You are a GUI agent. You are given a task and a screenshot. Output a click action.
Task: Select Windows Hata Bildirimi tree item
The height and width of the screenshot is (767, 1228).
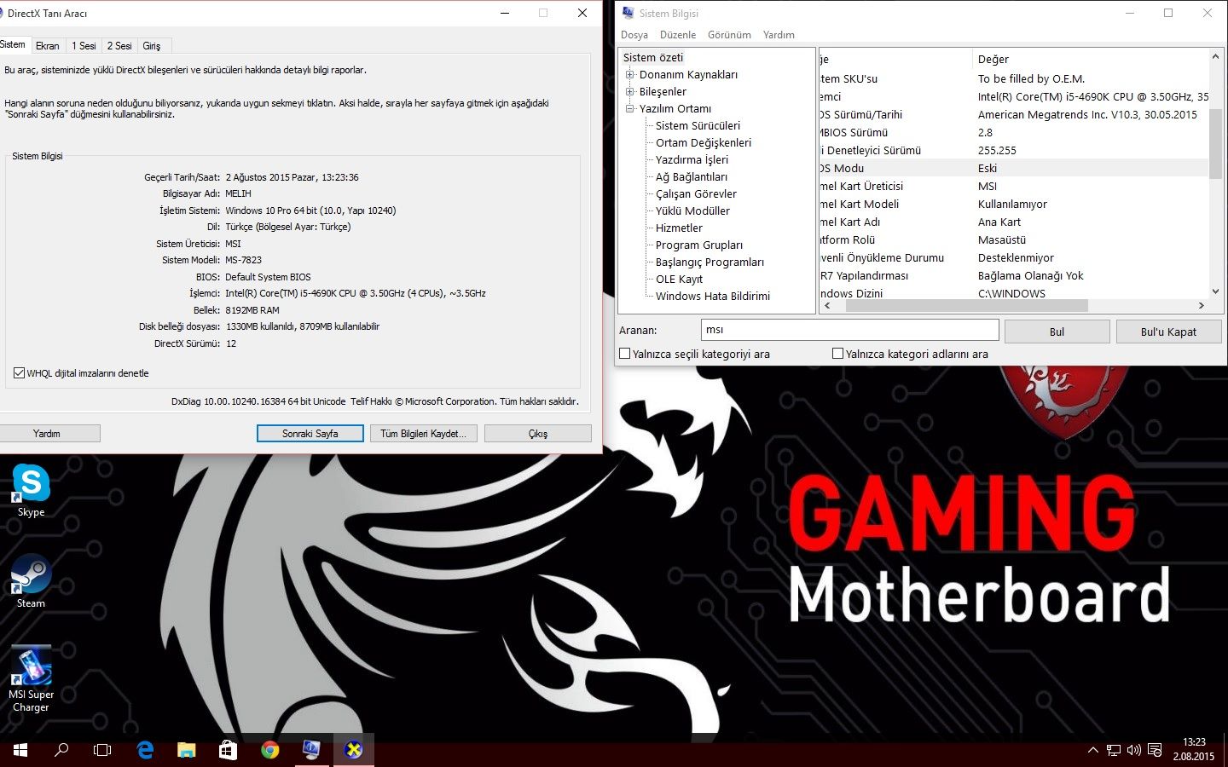point(713,297)
